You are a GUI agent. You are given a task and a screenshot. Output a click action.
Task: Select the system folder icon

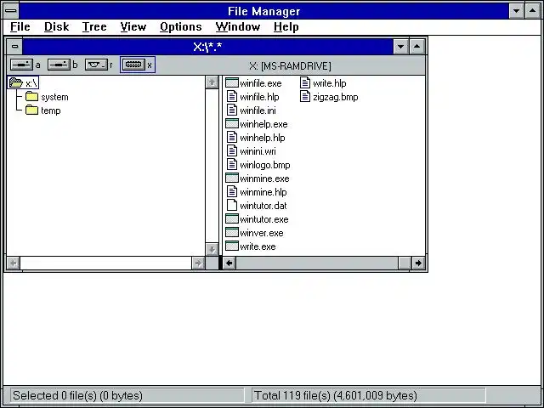(x=31, y=97)
